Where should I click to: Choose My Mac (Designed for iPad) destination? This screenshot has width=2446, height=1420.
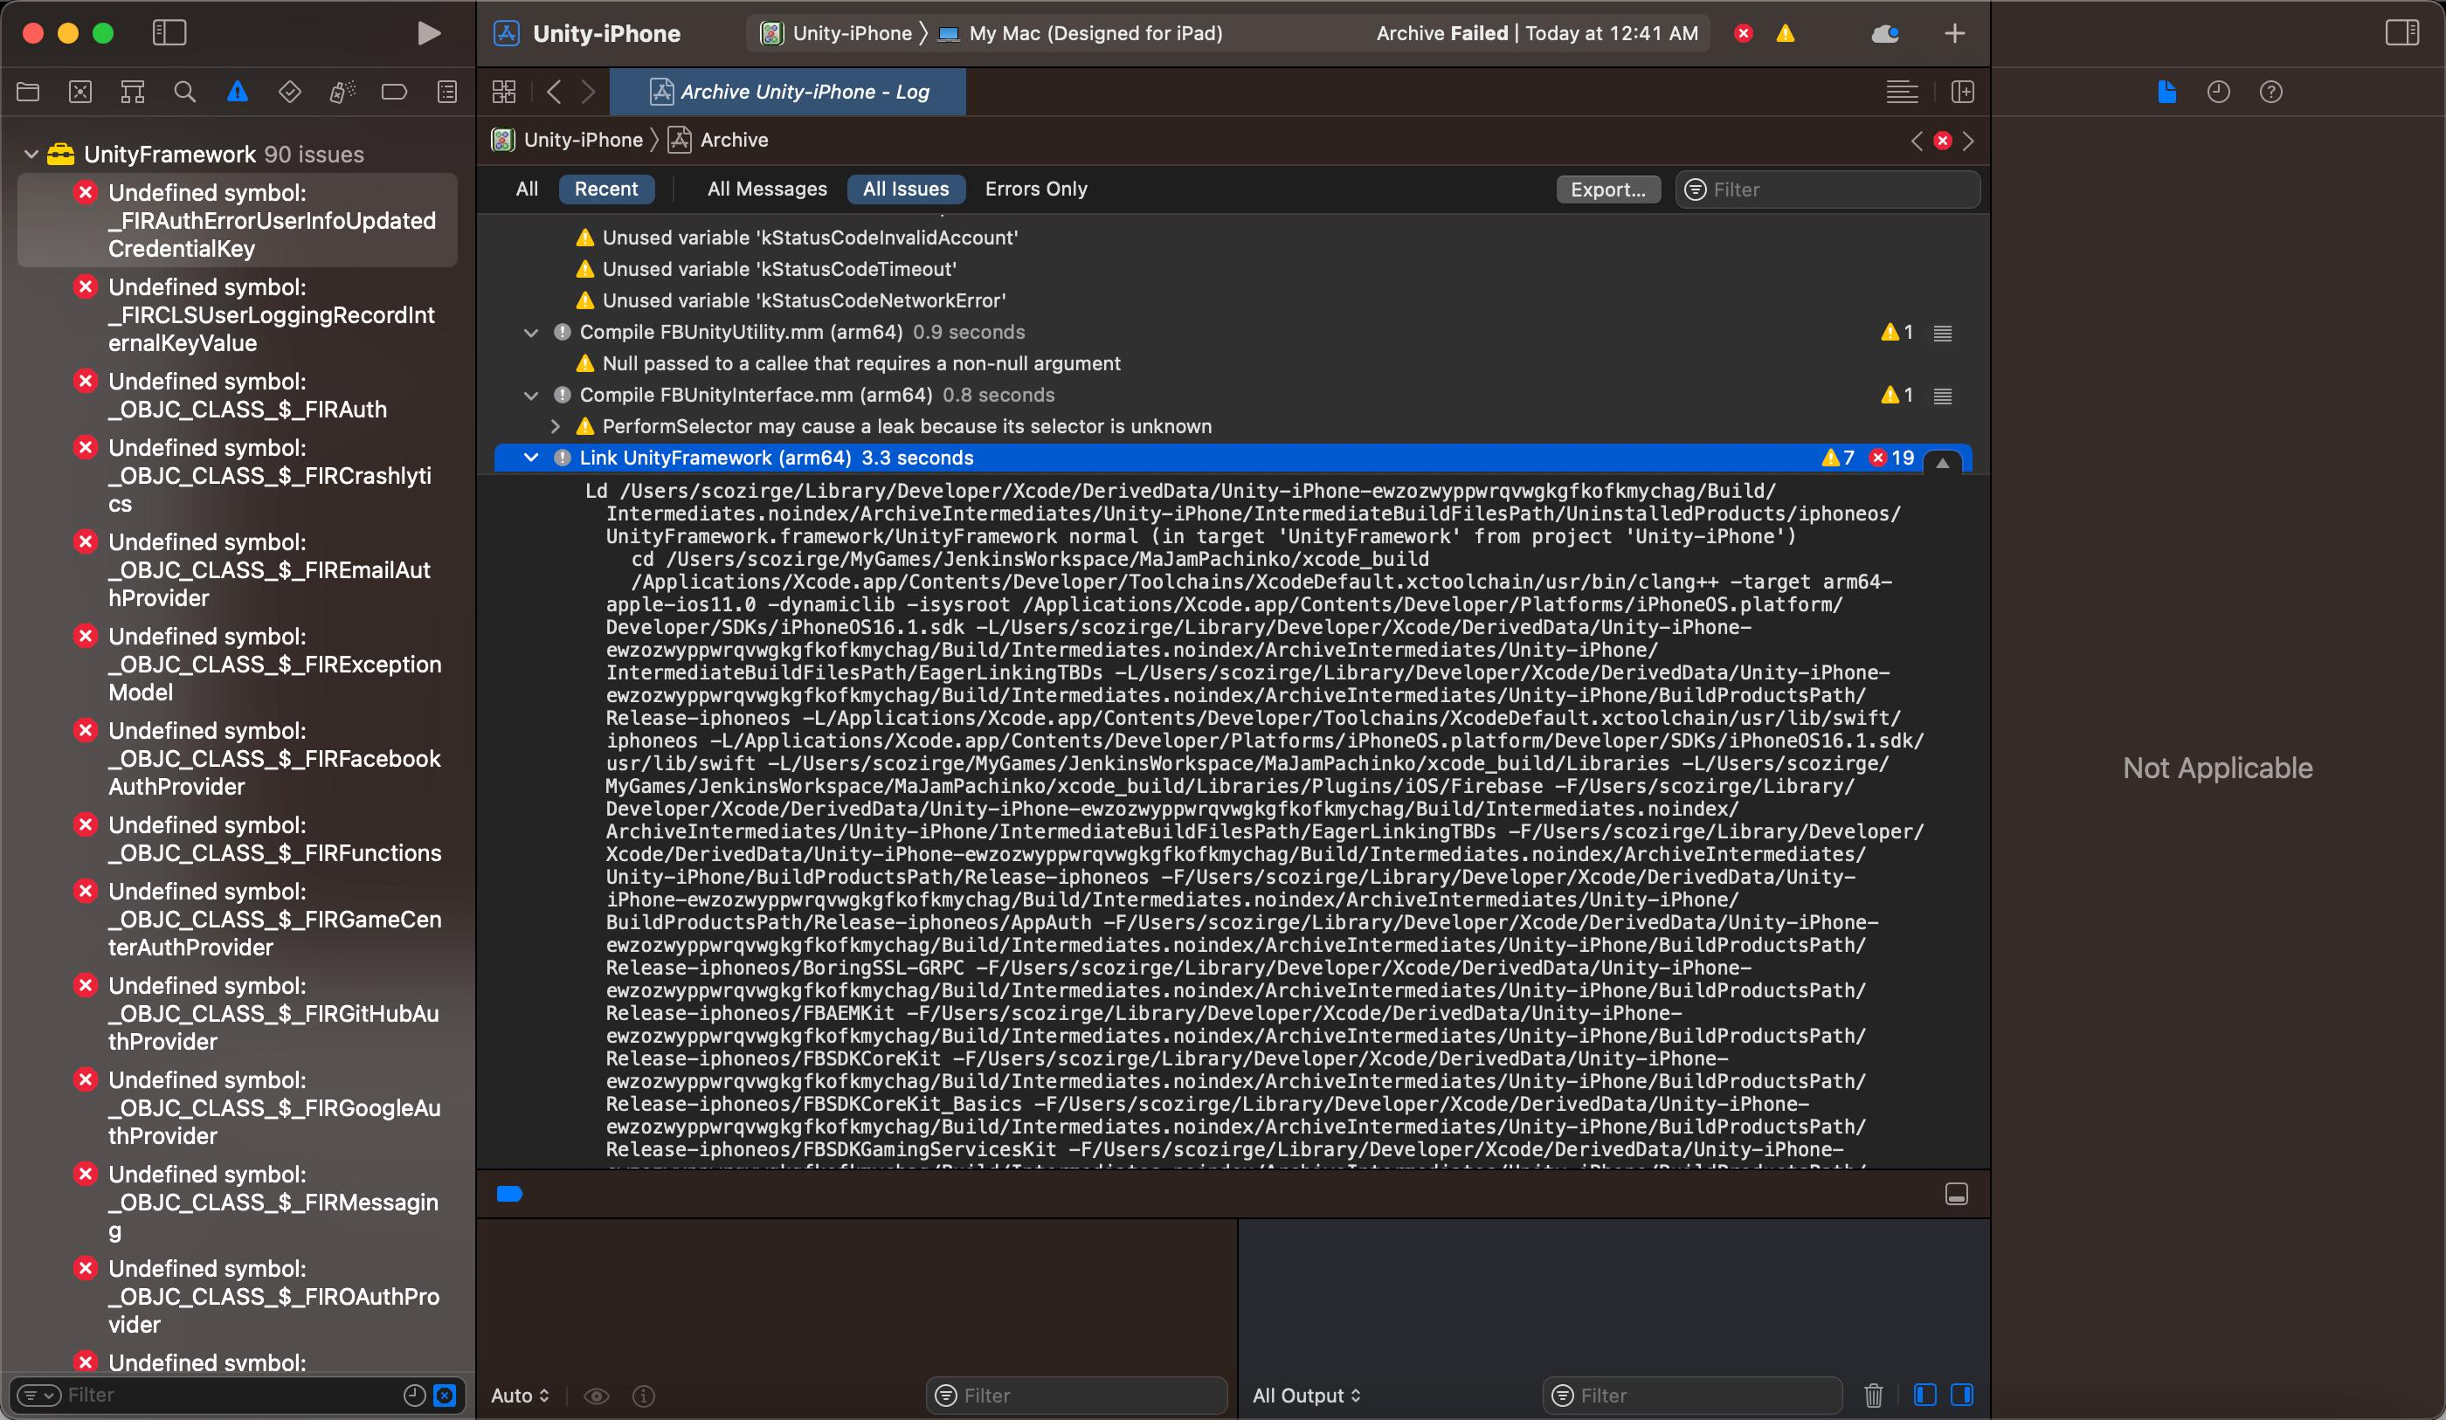pos(1081,34)
